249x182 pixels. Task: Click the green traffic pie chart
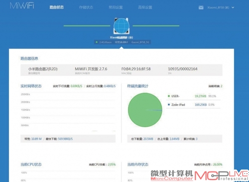[x=145, y=110]
